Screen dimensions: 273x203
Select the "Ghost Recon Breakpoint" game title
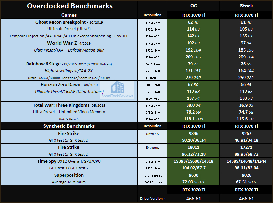click(x=60, y=22)
